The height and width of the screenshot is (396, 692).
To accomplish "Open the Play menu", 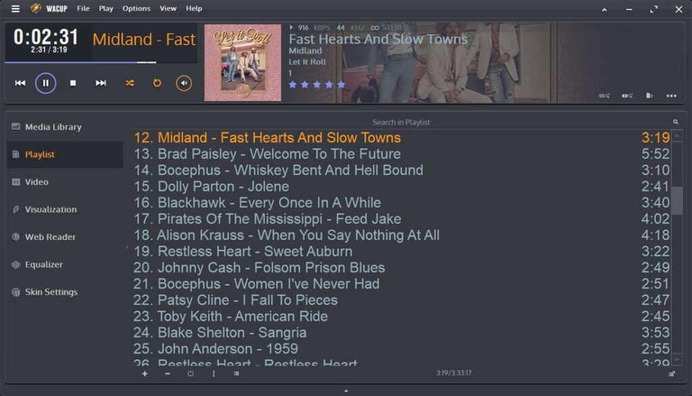I will 106,9.
